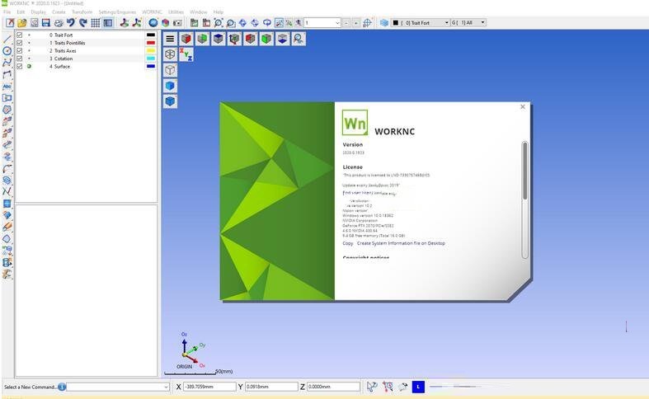Uncheck the Trait Fort layer checkbox
649x399 pixels.
[20, 35]
